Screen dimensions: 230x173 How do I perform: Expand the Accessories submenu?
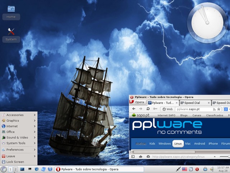click(x=19, y=115)
